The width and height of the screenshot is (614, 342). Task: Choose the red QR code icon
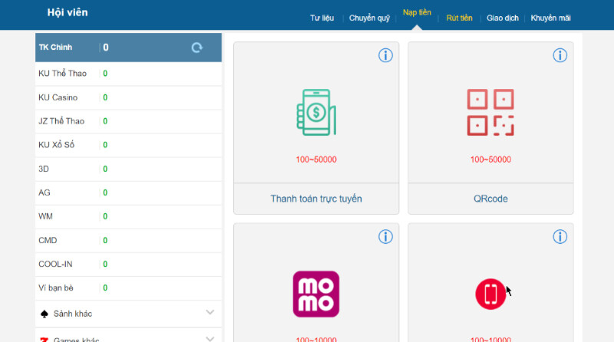point(490,112)
